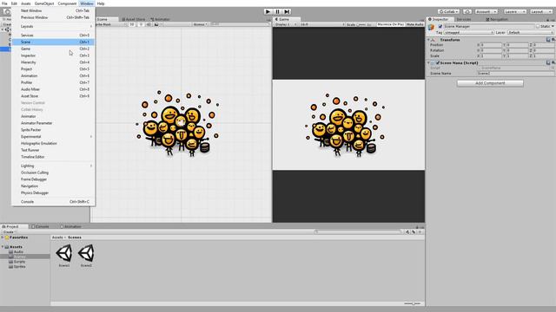The width and height of the screenshot is (556, 312).
Task: Click the Scene Manager object icon in Inspector
Action: [431, 28]
